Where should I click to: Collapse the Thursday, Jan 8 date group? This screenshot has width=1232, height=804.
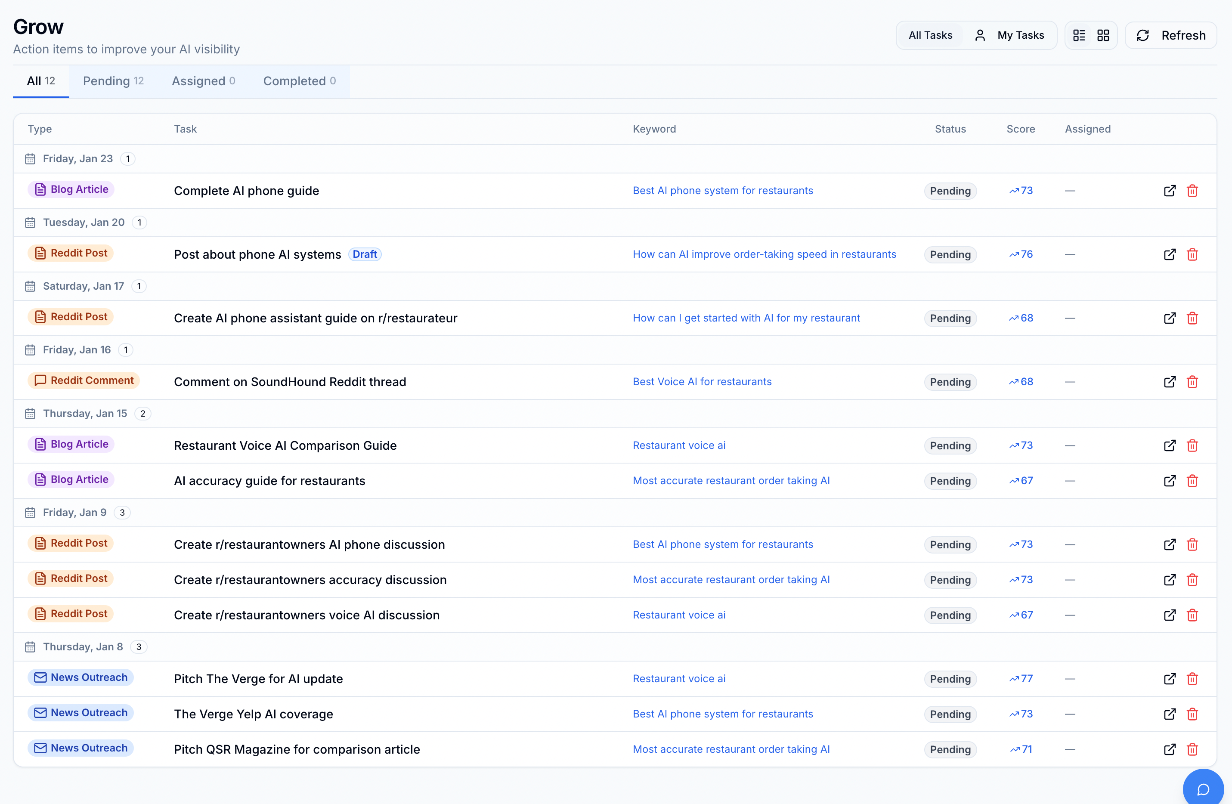(x=83, y=646)
